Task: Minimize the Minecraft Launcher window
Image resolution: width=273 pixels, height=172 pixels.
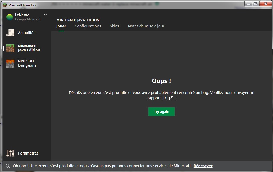Action: (x=248, y=4)
